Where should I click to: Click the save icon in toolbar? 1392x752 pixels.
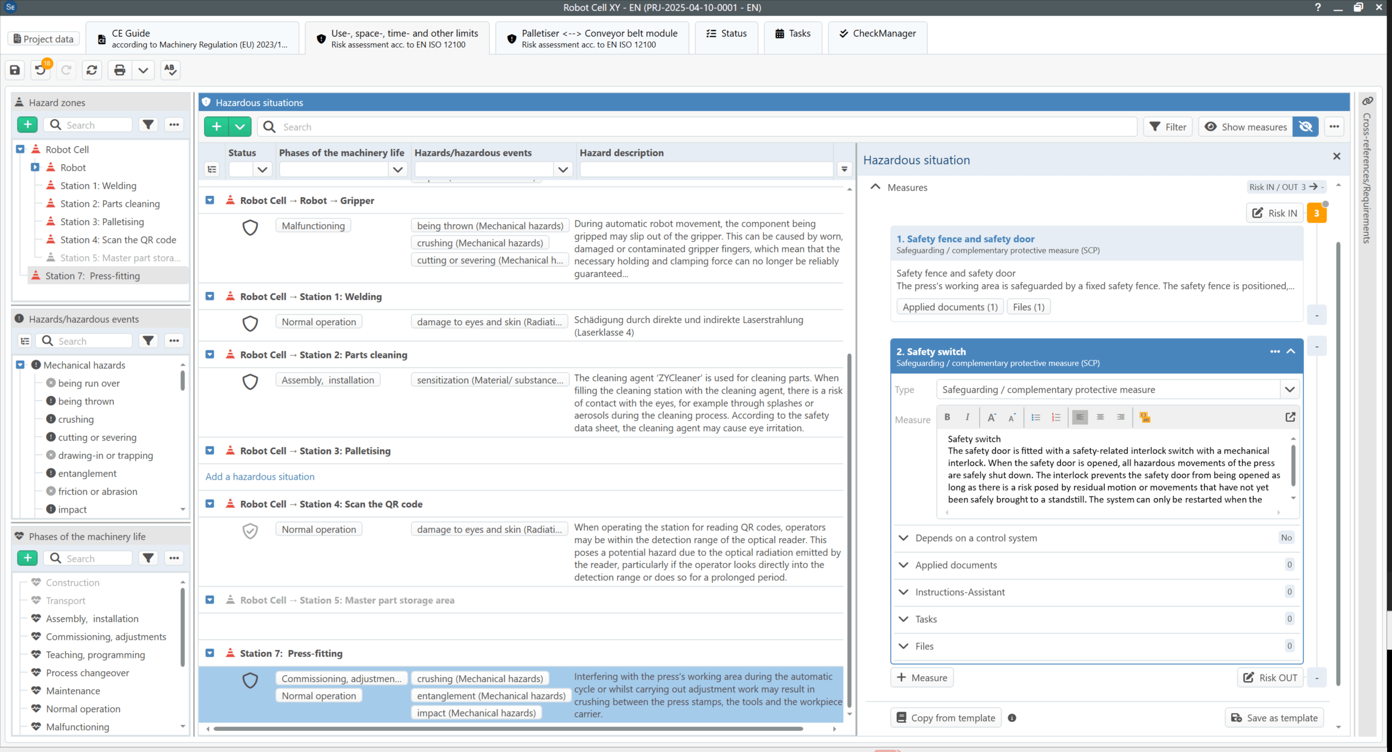(15, 70)
